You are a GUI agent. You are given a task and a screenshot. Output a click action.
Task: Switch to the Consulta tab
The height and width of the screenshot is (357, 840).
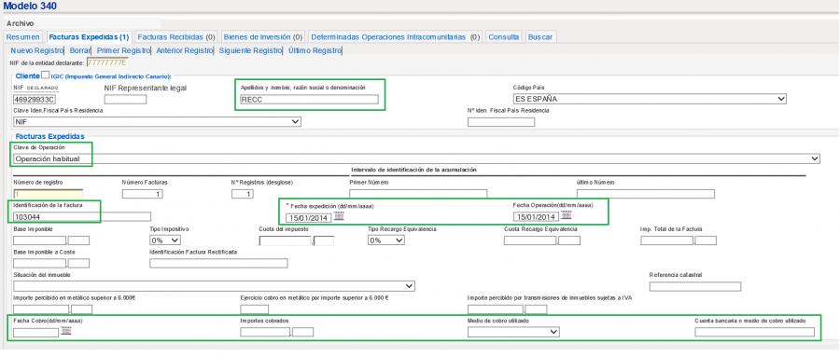click(504, 37)
